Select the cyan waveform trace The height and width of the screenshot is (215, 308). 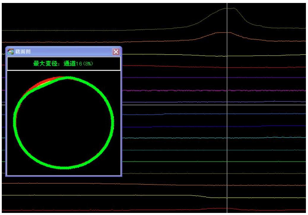tap(178, 138)
